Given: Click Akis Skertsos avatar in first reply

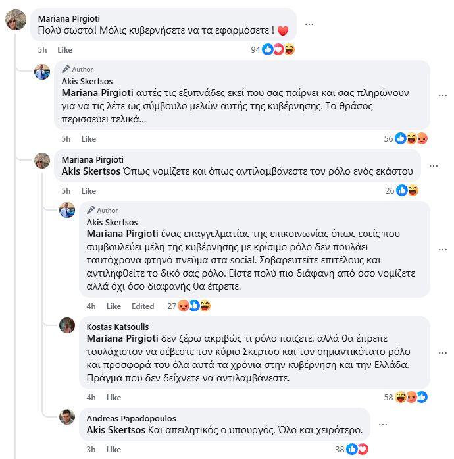Looking at the screenshot, I should (42, 72).
